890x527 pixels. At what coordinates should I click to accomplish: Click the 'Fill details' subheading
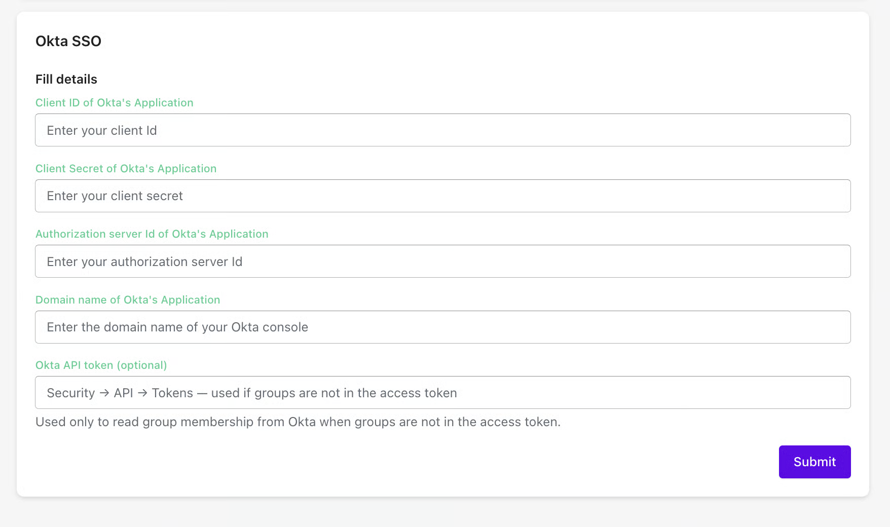tap(66, 80)
